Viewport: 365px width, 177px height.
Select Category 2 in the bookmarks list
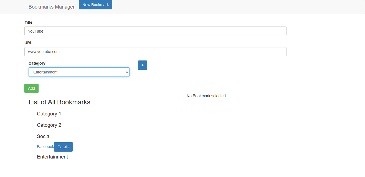pyautogui.click(x=49, y=125)
